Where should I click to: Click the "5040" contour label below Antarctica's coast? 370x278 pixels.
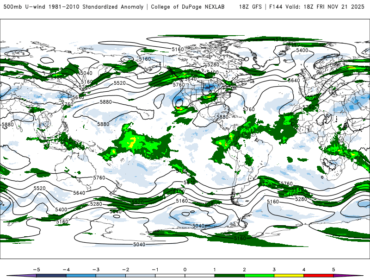pyautogui.click(x=139, y=245)
